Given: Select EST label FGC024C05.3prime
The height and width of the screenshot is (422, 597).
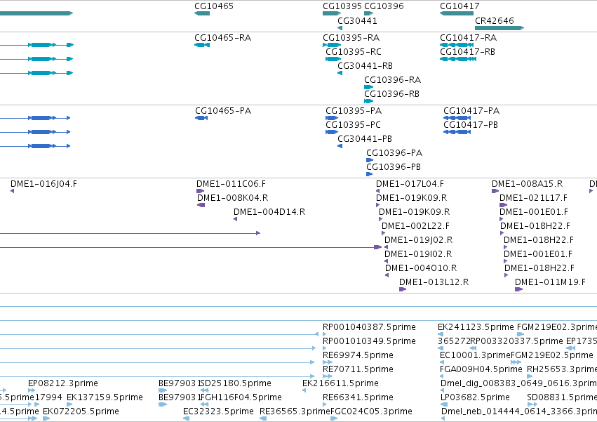Looking at the screenshot, I should pyautogui.click(x=371, y=411).
